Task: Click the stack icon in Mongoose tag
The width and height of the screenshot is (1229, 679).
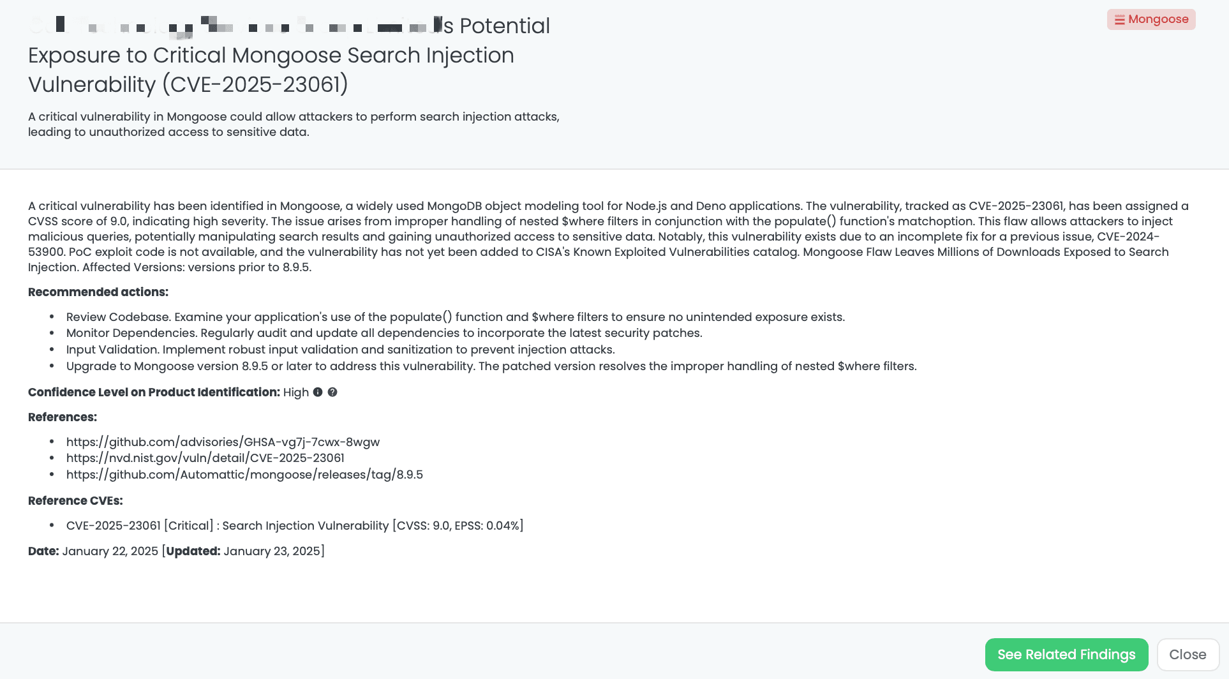Action: pos(1119,20)
